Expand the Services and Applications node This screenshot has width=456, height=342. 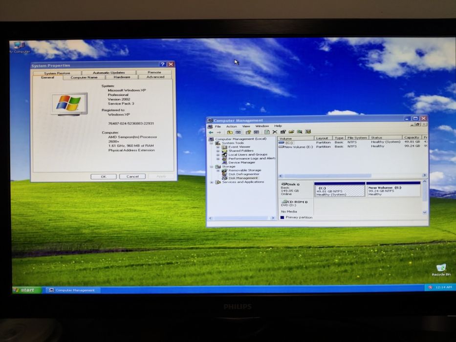tap(212, 182)
